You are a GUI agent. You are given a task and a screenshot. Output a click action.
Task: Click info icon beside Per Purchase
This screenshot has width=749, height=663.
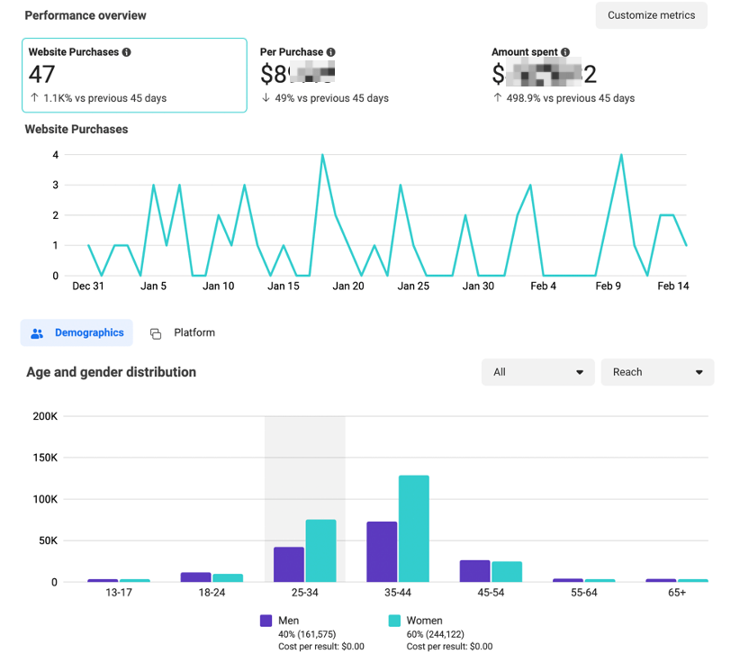331,52
